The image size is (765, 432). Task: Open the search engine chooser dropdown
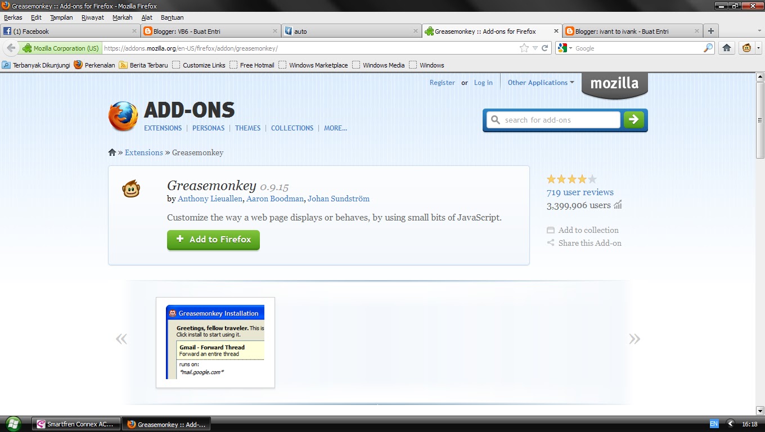click(570, 48)
